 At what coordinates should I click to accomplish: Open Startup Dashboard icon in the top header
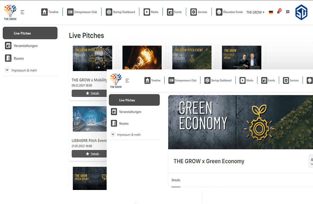pyautogui.click(x=109, y=12)
